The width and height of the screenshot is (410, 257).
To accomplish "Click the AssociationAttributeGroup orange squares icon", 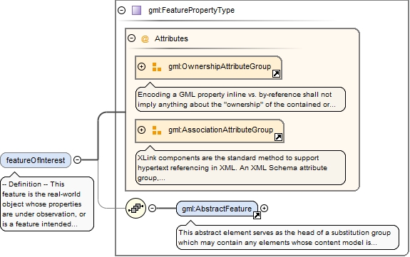I will pyautogui.click(x=157, y=130).
